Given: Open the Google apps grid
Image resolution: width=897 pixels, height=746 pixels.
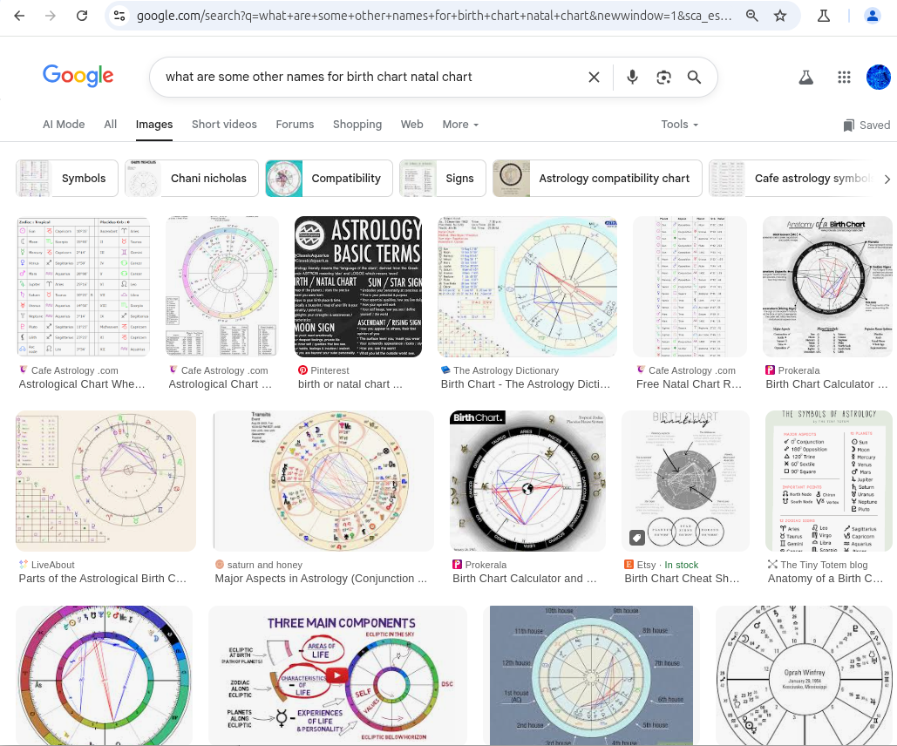Looking at the screenshot, I should (844, 77).
